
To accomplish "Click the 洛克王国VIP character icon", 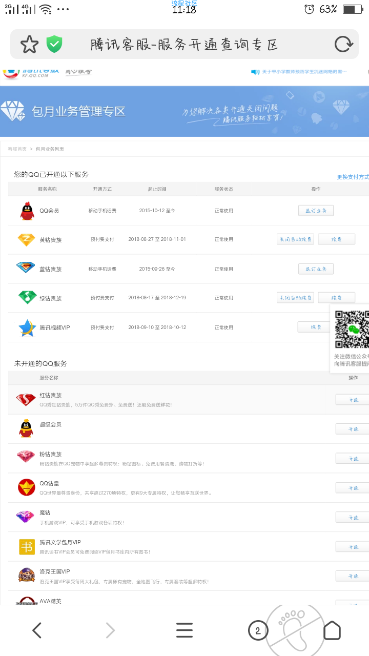I will coord(26,576).
